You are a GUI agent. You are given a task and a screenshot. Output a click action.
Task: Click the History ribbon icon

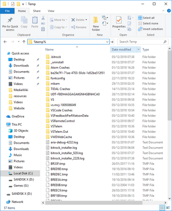point(129,29)
